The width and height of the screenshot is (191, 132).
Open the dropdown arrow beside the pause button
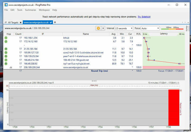(103, 28)
